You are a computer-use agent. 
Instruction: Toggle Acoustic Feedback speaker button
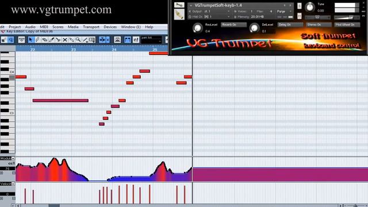[11, 40]
